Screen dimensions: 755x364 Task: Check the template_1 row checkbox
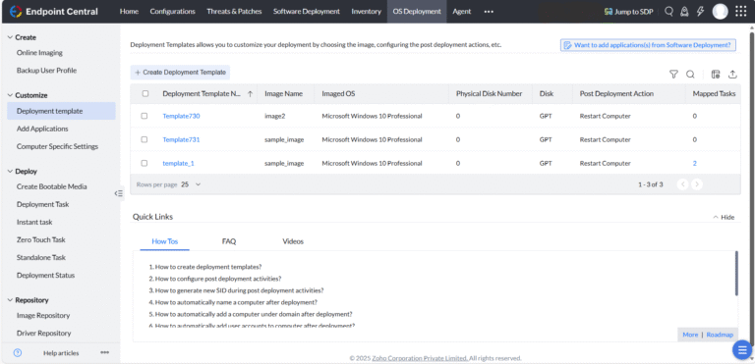(144, 163)
